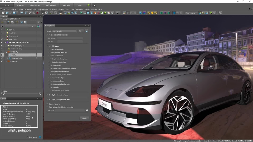
Task: Click the refresh scene tree icon
Action: pyautogui.click(x=22, y=22)
